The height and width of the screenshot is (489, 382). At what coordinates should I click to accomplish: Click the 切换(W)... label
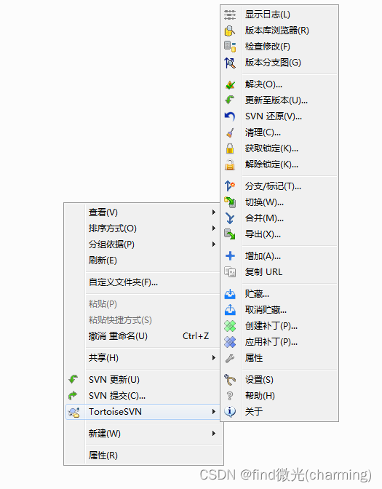[264, 202]
